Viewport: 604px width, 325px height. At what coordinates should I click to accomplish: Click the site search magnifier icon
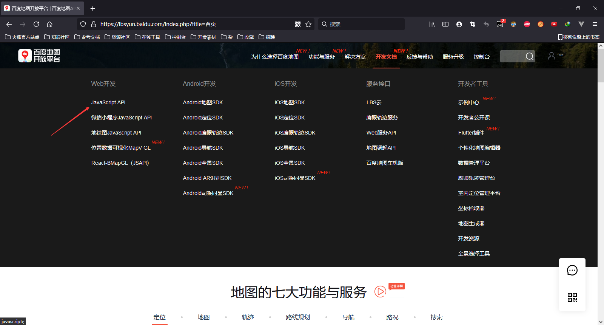(530, 56)
